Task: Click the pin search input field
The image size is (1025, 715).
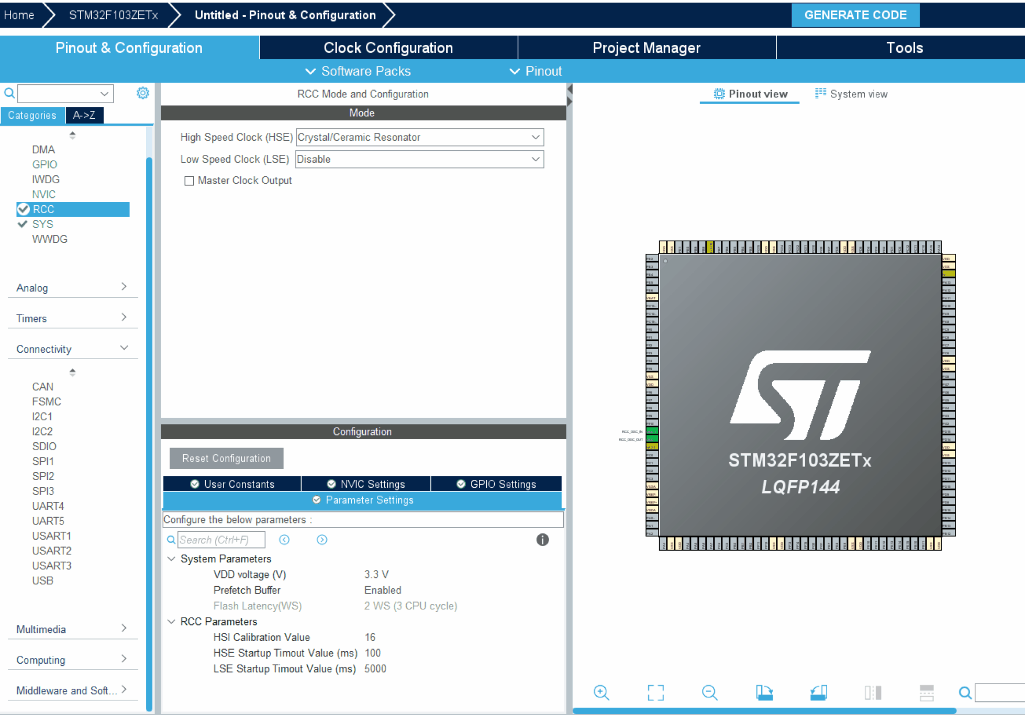Action: [x=1000, y=692]
